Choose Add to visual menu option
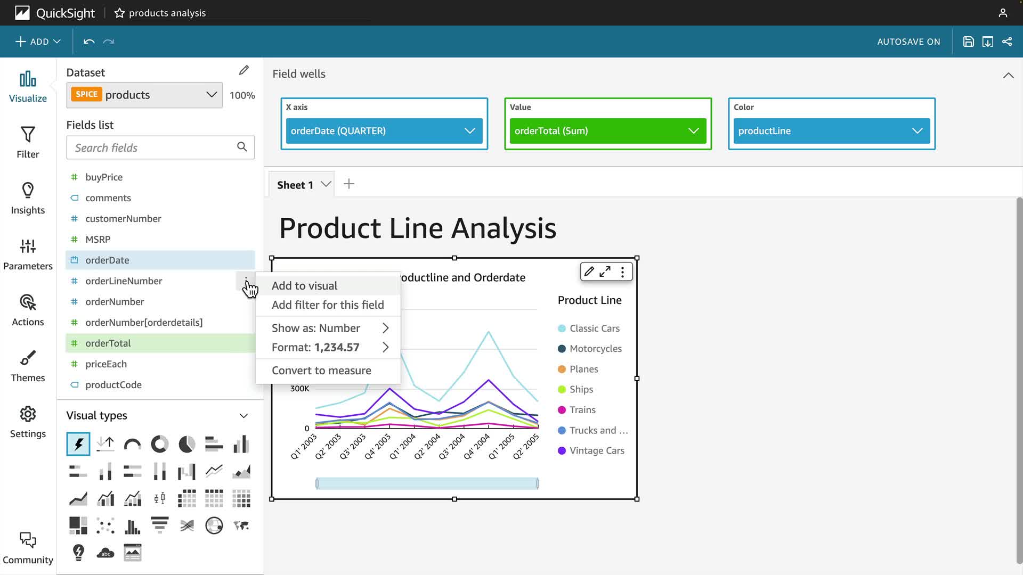The width and height of the screenshot is (1023, 575). pos(304,285)
